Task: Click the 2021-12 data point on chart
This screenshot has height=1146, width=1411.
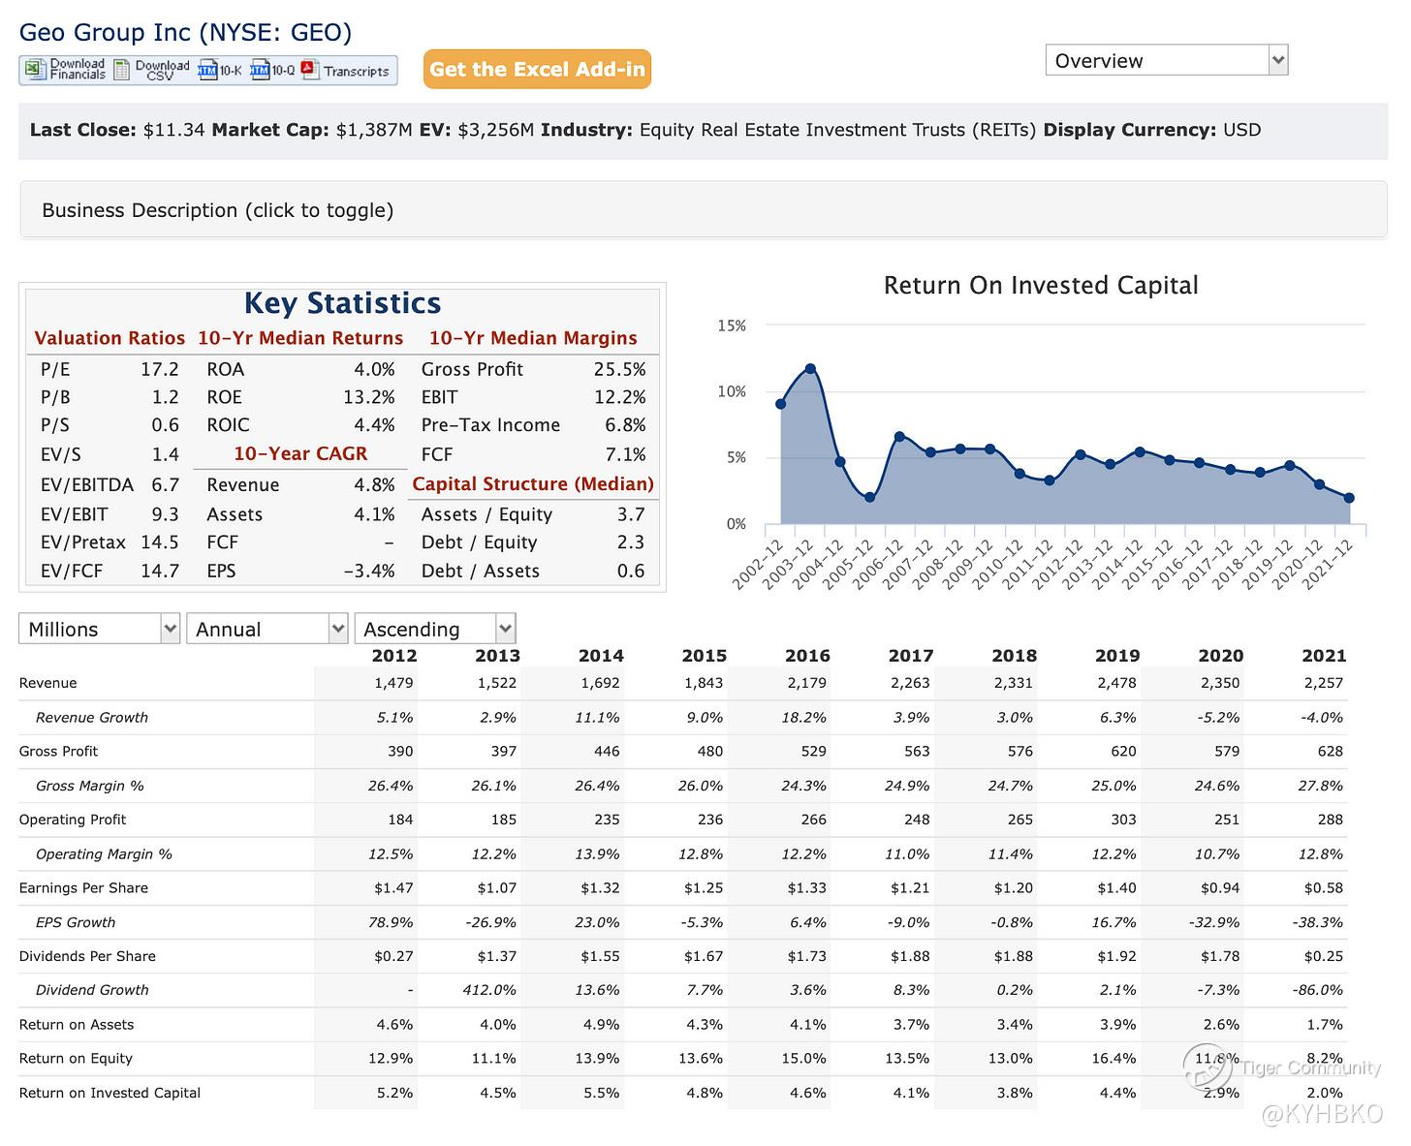Action: (x=1349, y=498)
